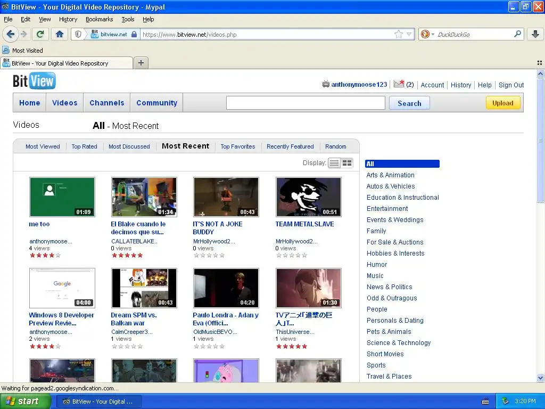Open the Paulo Londra video title link
This screenshot has width=545, height=409.
tap(226, 319)
